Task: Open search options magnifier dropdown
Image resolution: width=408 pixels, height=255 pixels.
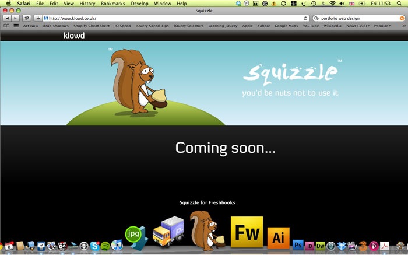Action: tap(316, 18)
